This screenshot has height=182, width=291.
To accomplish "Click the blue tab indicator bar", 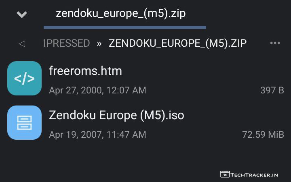I will coord(124,27).
